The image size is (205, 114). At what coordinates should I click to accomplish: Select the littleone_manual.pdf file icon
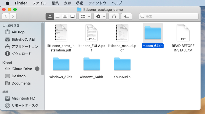tap(122, 33)
